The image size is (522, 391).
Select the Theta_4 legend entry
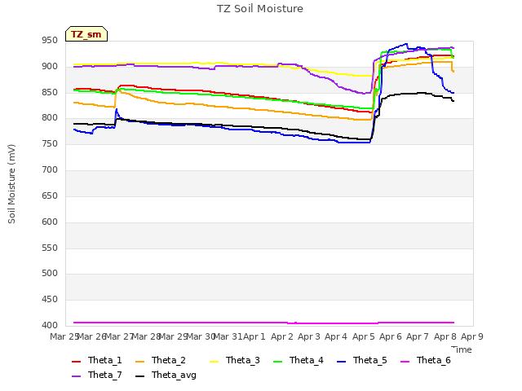coord(299,360)
